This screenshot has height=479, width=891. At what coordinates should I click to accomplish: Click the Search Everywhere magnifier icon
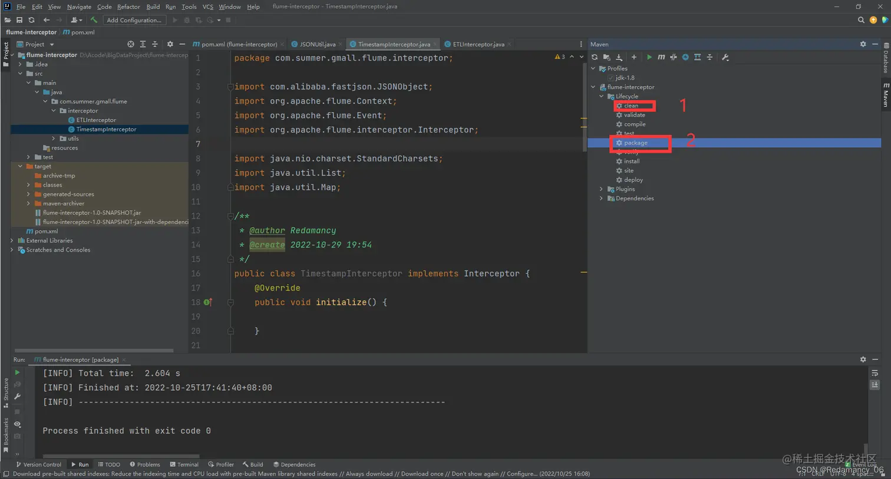(x=861, y=20)
